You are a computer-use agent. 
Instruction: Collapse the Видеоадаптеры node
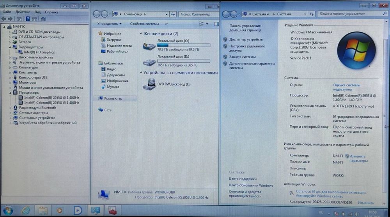tap(10, 47)
